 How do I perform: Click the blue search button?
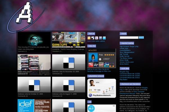click(x=141, y=38)
